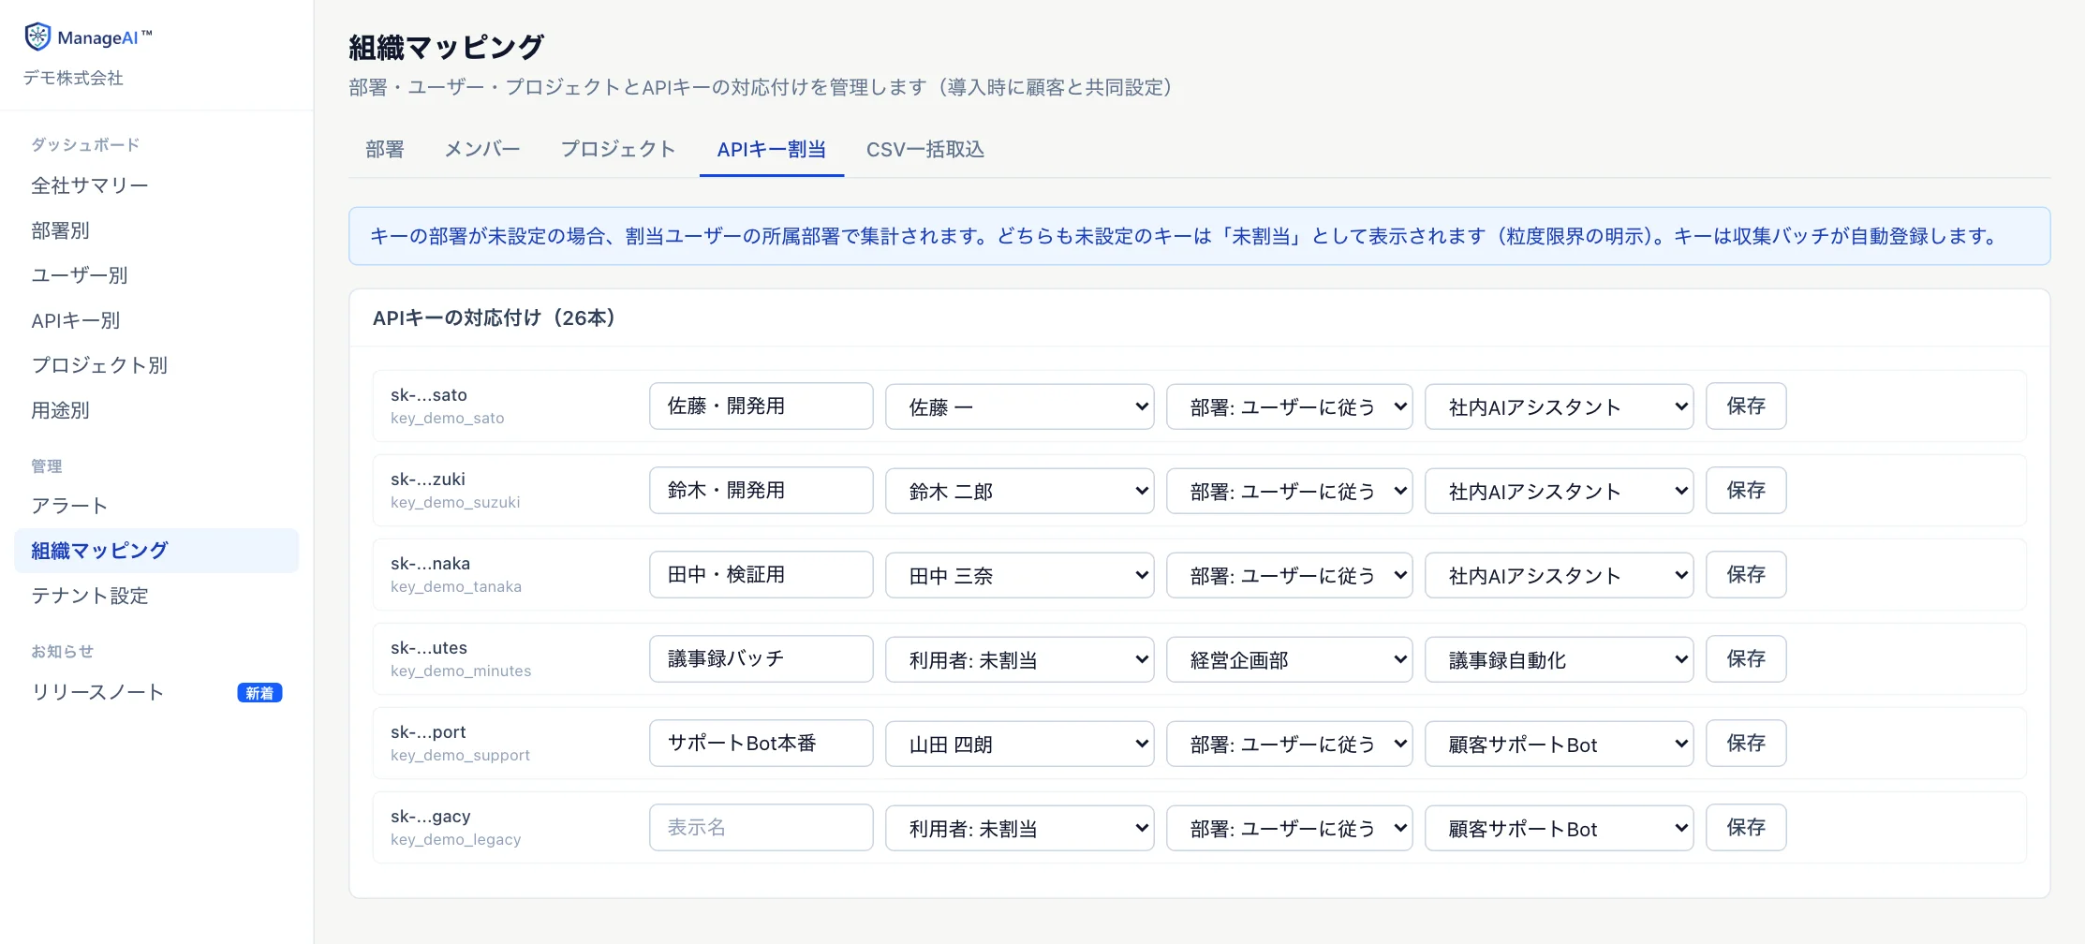
Task: Click the 田中・検証用 display name field
Action: click(762, 575)
